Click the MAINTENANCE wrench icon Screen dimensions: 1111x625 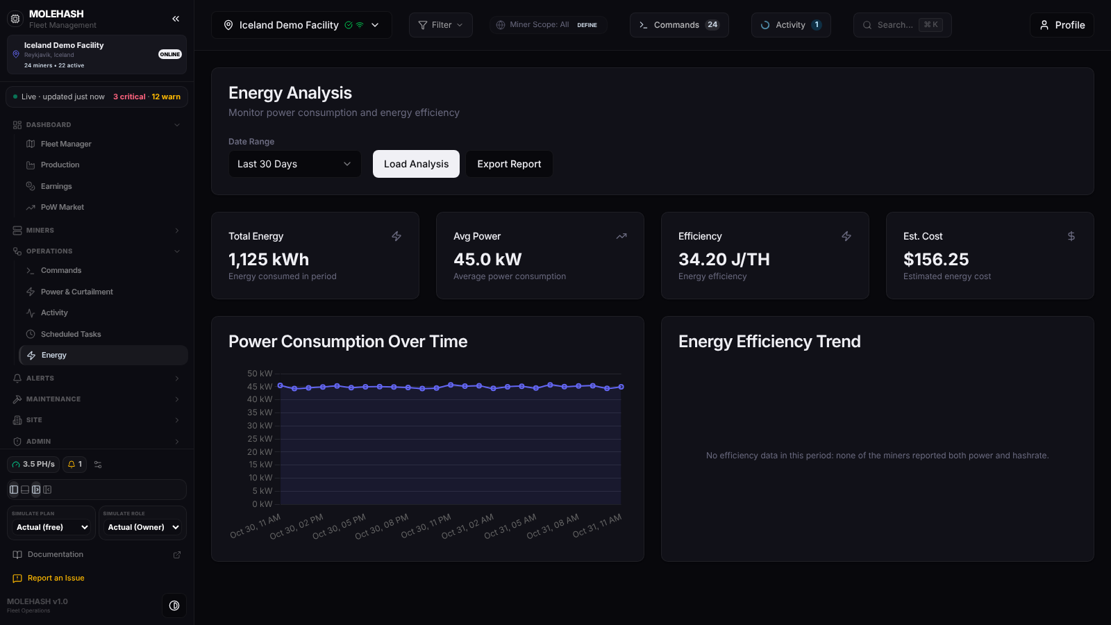pyautogui.click(x=17, y=399)
